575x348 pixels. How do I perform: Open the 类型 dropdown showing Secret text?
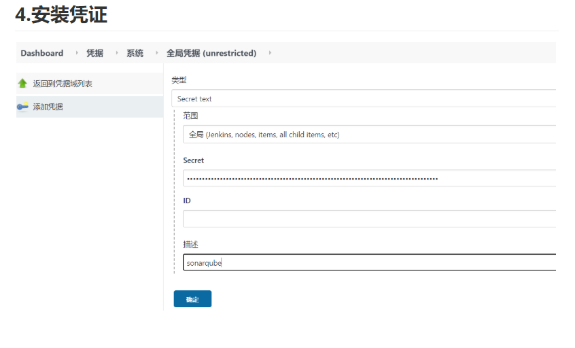click(364, 99)
